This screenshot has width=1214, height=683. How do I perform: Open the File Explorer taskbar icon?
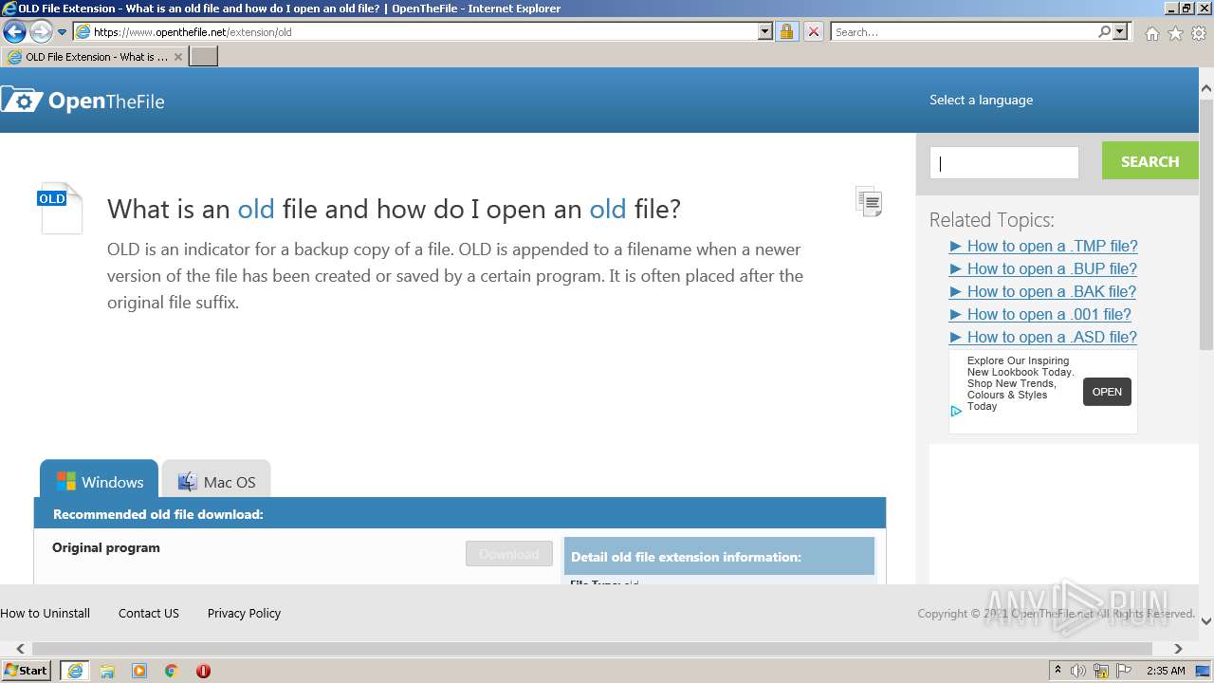point(107,671)
